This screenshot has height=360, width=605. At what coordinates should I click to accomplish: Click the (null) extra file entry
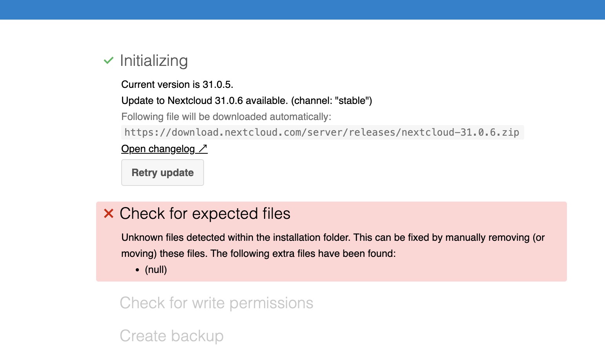[156, 270]
